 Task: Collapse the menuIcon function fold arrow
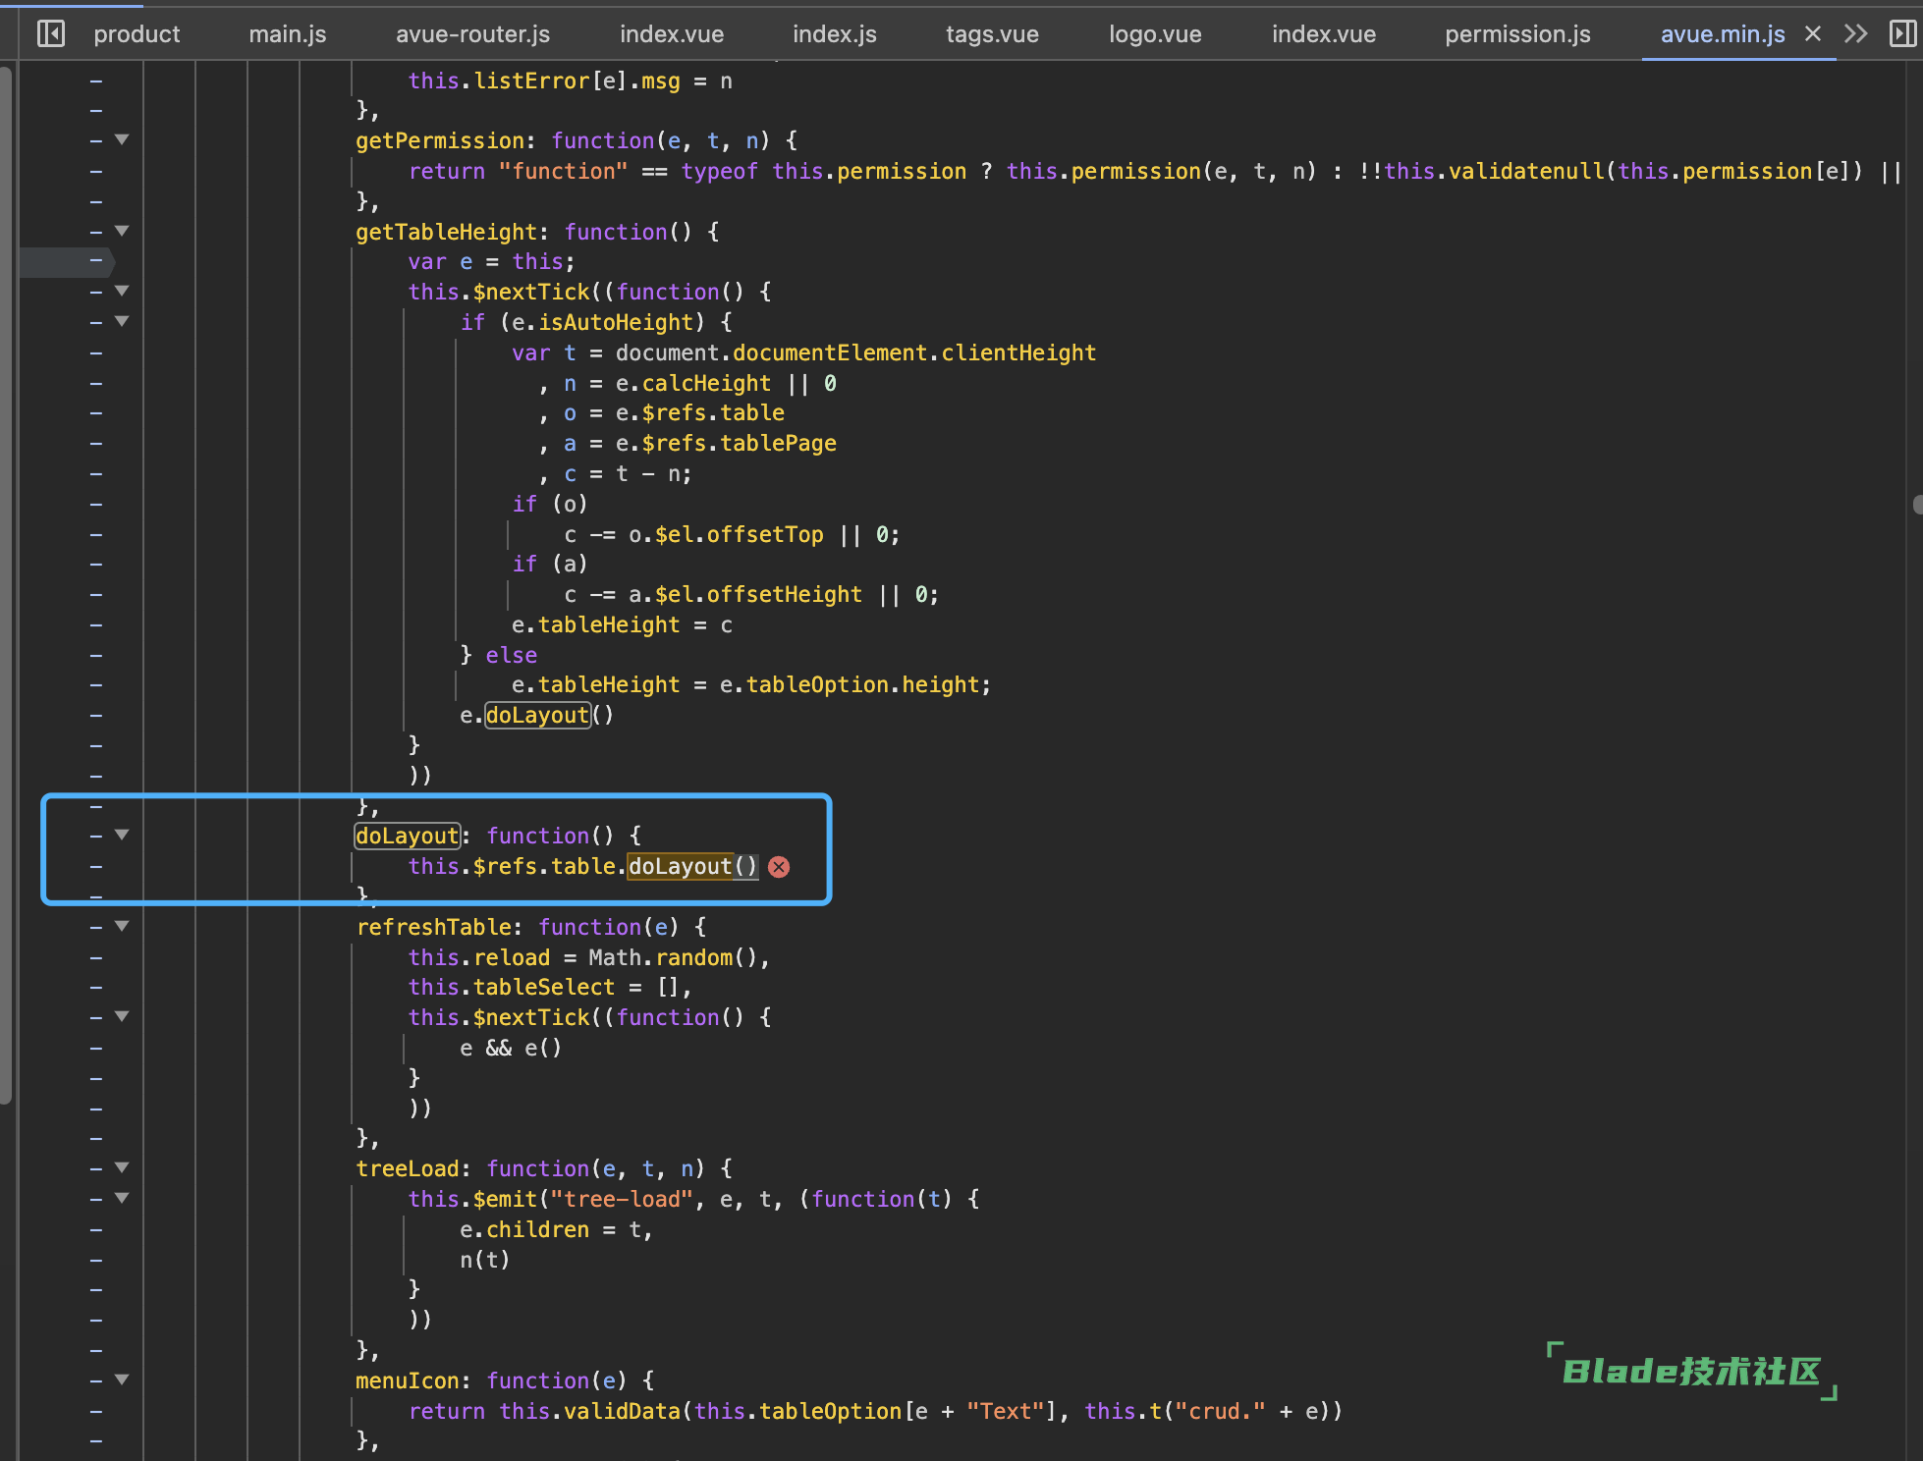tap(122, 1380)
